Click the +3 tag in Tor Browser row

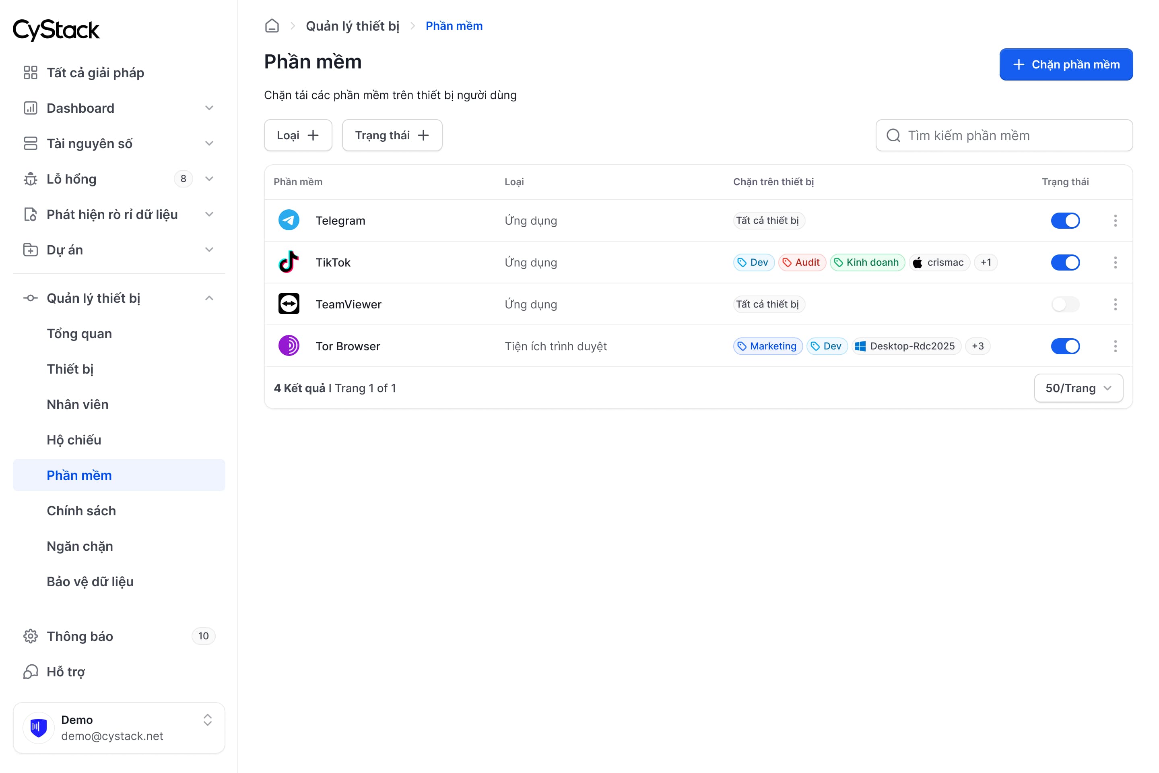click(978, 346)
